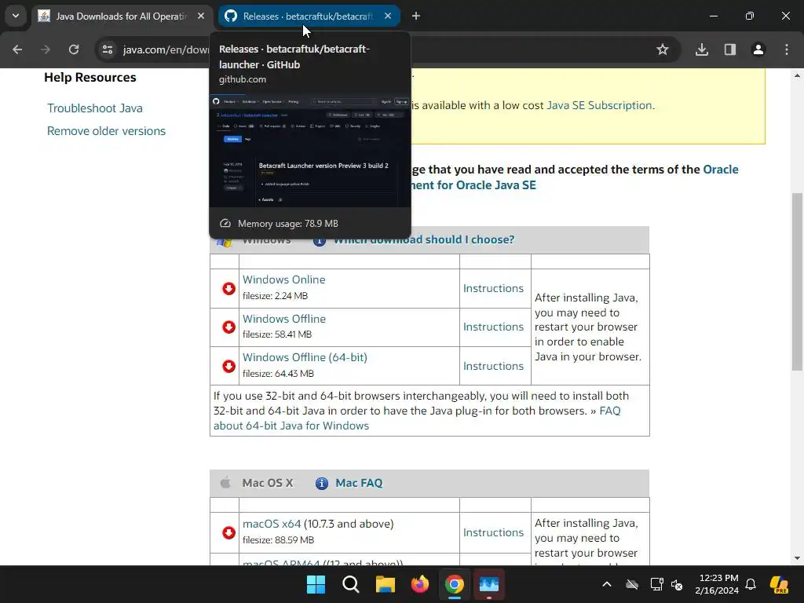Click Windows Offline download arrow icon
Image resolution: width=804 pixels, height=603 pixels.
[x=228, y=327]
